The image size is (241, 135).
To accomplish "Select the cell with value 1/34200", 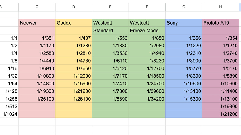I will [147, 99].
